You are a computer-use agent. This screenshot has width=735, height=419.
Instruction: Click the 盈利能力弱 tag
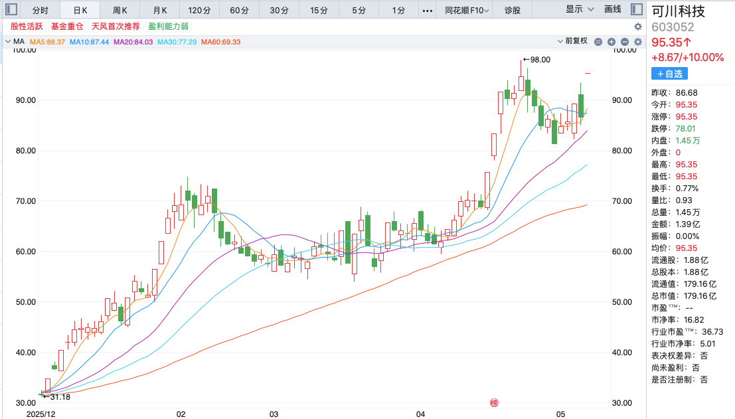pyautogui.click(x=168, y=27)
